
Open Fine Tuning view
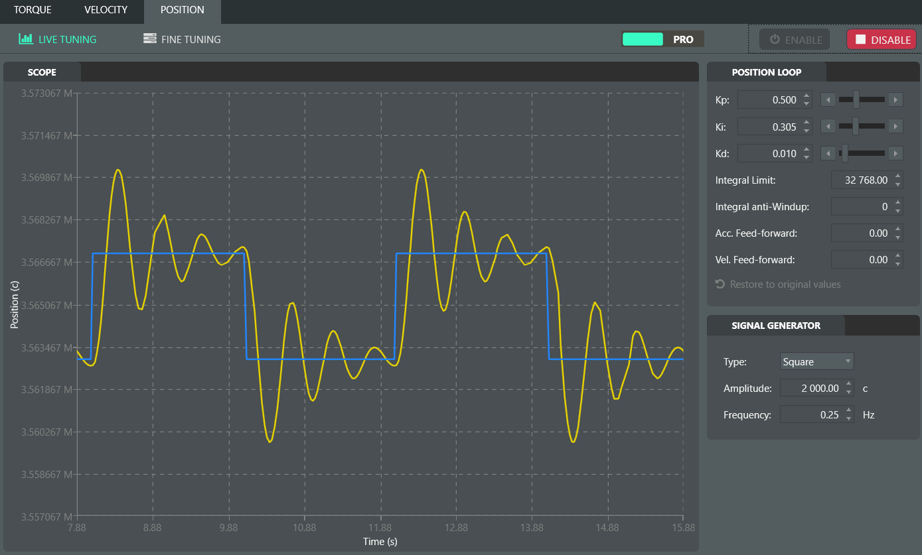point(182,39)
